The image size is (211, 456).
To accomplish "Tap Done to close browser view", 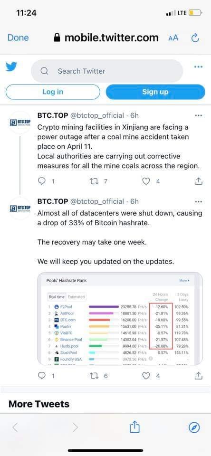I will pyautogui.click(x=18, y=38).
